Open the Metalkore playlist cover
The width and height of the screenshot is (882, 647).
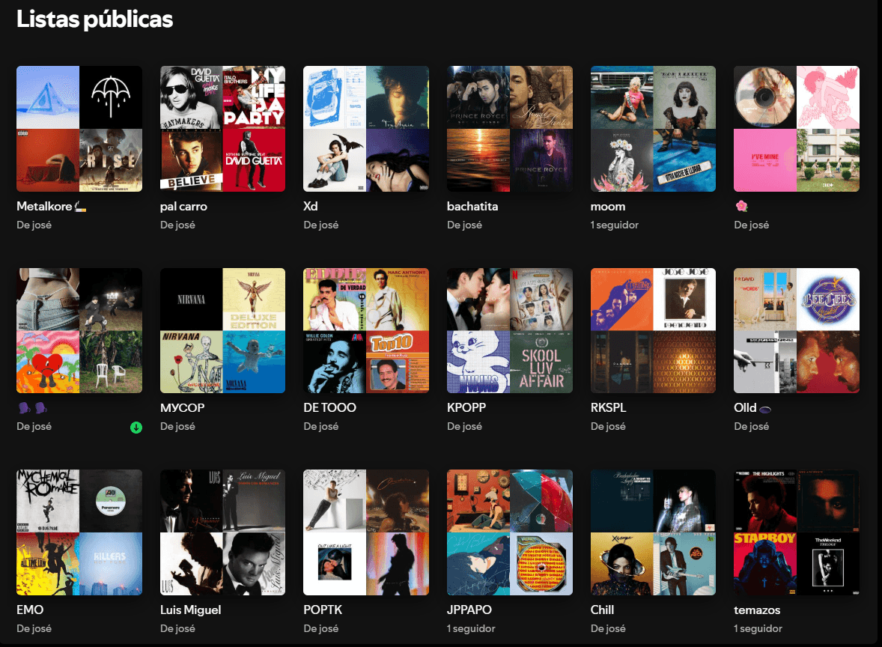pos(79,129)
